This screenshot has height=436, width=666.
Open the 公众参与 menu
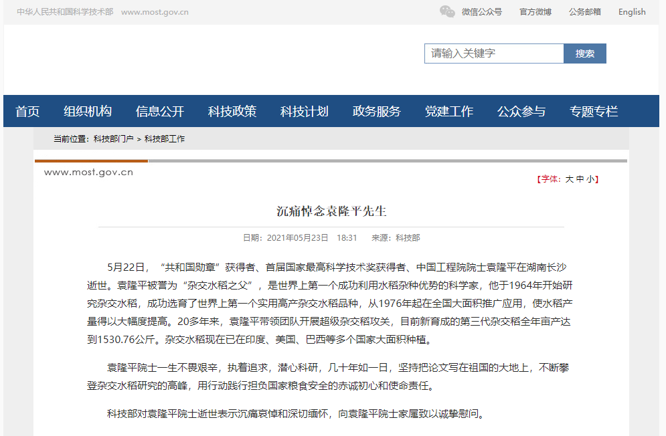coord(521,111)
